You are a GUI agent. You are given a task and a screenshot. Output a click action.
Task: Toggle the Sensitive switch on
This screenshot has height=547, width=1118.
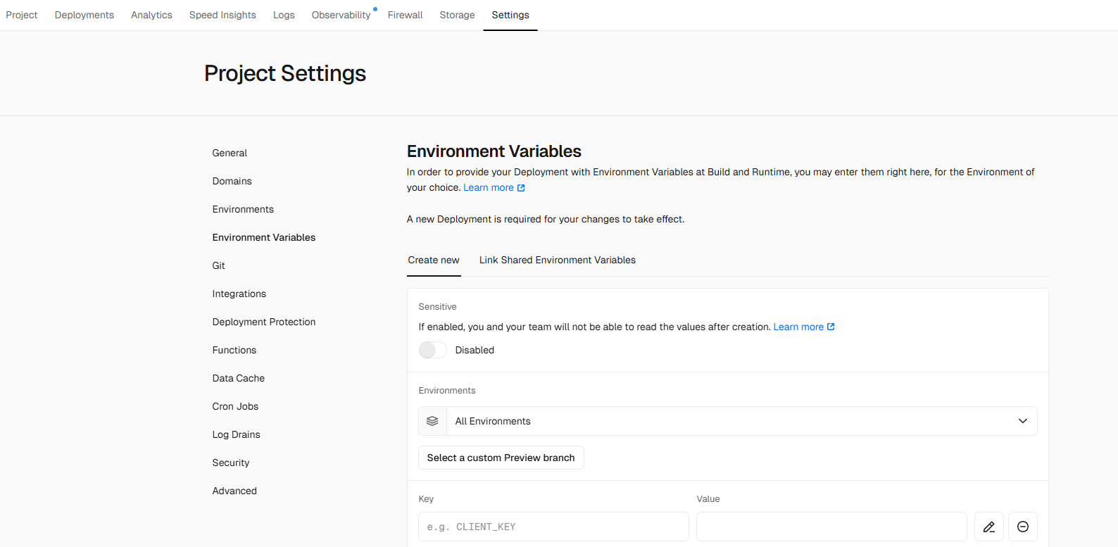tap(432, 350)
